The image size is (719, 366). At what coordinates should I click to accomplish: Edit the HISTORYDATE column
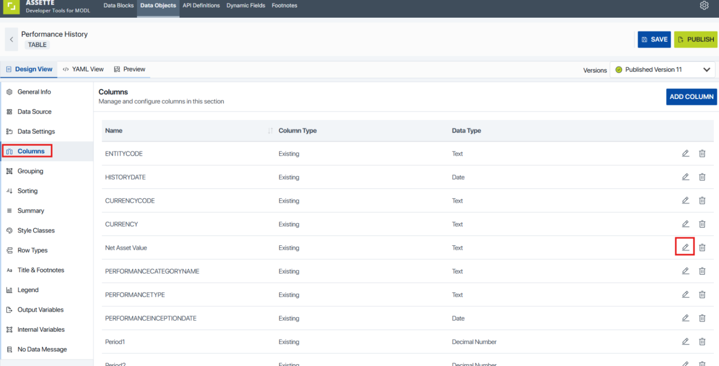tap(685, 177)
